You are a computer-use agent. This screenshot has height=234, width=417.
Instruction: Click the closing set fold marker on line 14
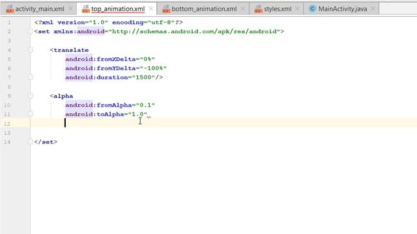[x=31, y=142]
